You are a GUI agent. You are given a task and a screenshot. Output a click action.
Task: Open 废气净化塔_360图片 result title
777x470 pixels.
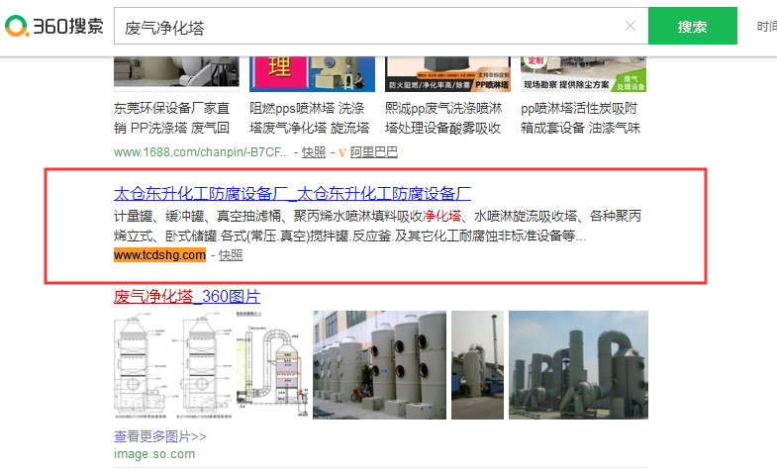pos(187,296)
